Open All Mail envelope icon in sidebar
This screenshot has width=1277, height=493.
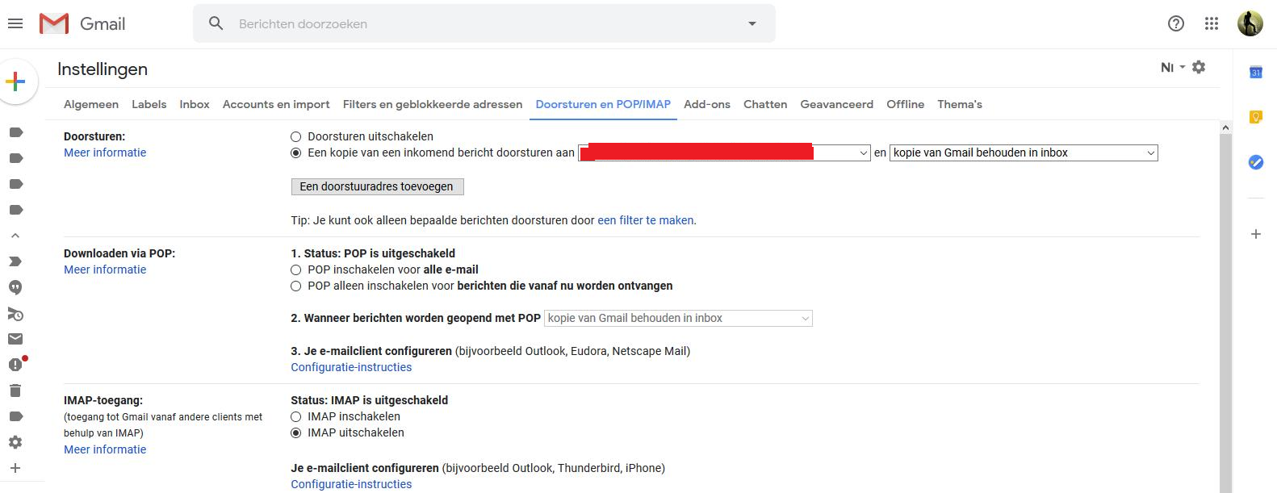tap(15, 339)
